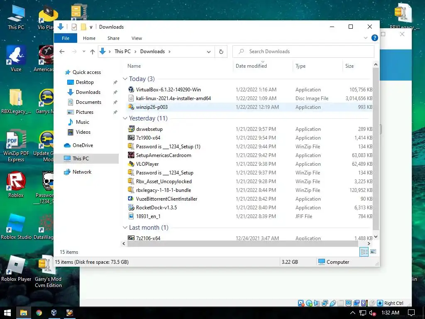
Task: Click the 7z1900-x64 file icon
Action: click(131, 137)
